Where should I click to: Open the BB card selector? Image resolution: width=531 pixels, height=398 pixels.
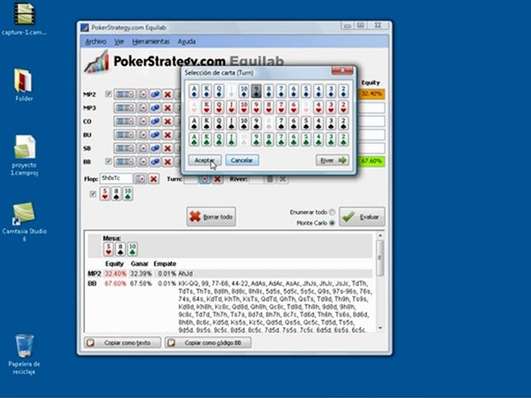pos(143,162)
